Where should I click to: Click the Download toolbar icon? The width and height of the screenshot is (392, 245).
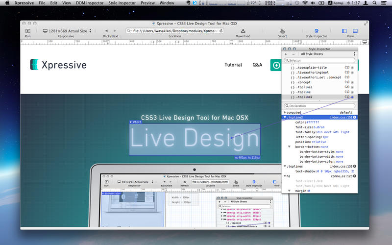pyautogui.click(x=243, y=31)
